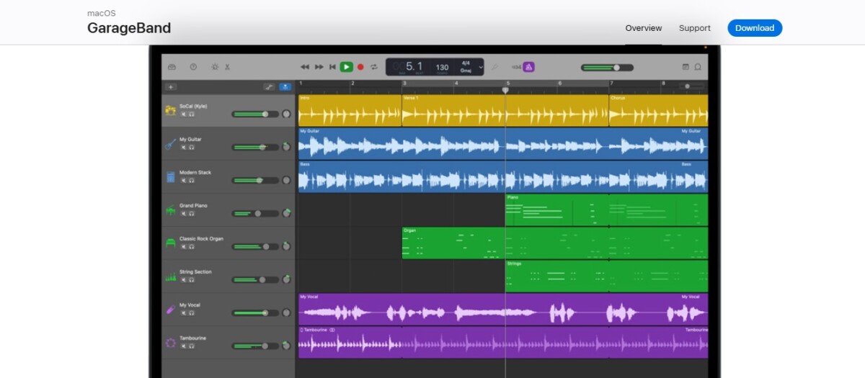The height and width of the screenshot is (378, 865).
Task: Select the green Strings MIDI region
Action: click(608, 276)
